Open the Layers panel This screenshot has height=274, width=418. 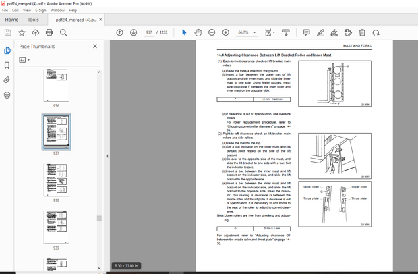point(7,95)
